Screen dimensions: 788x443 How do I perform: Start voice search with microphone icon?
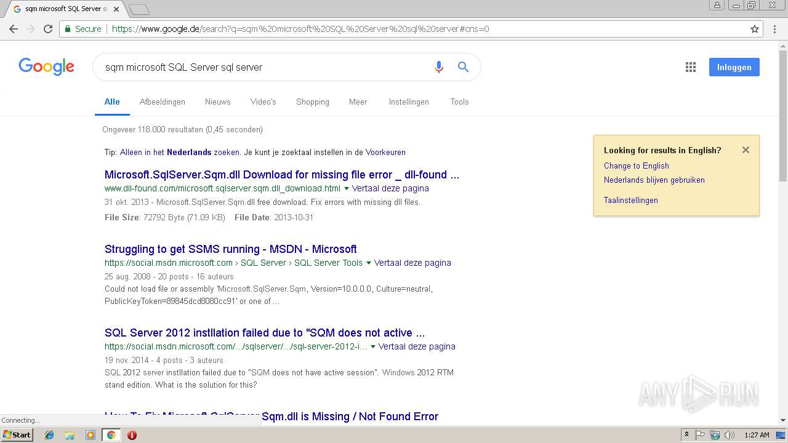[439, 67]
